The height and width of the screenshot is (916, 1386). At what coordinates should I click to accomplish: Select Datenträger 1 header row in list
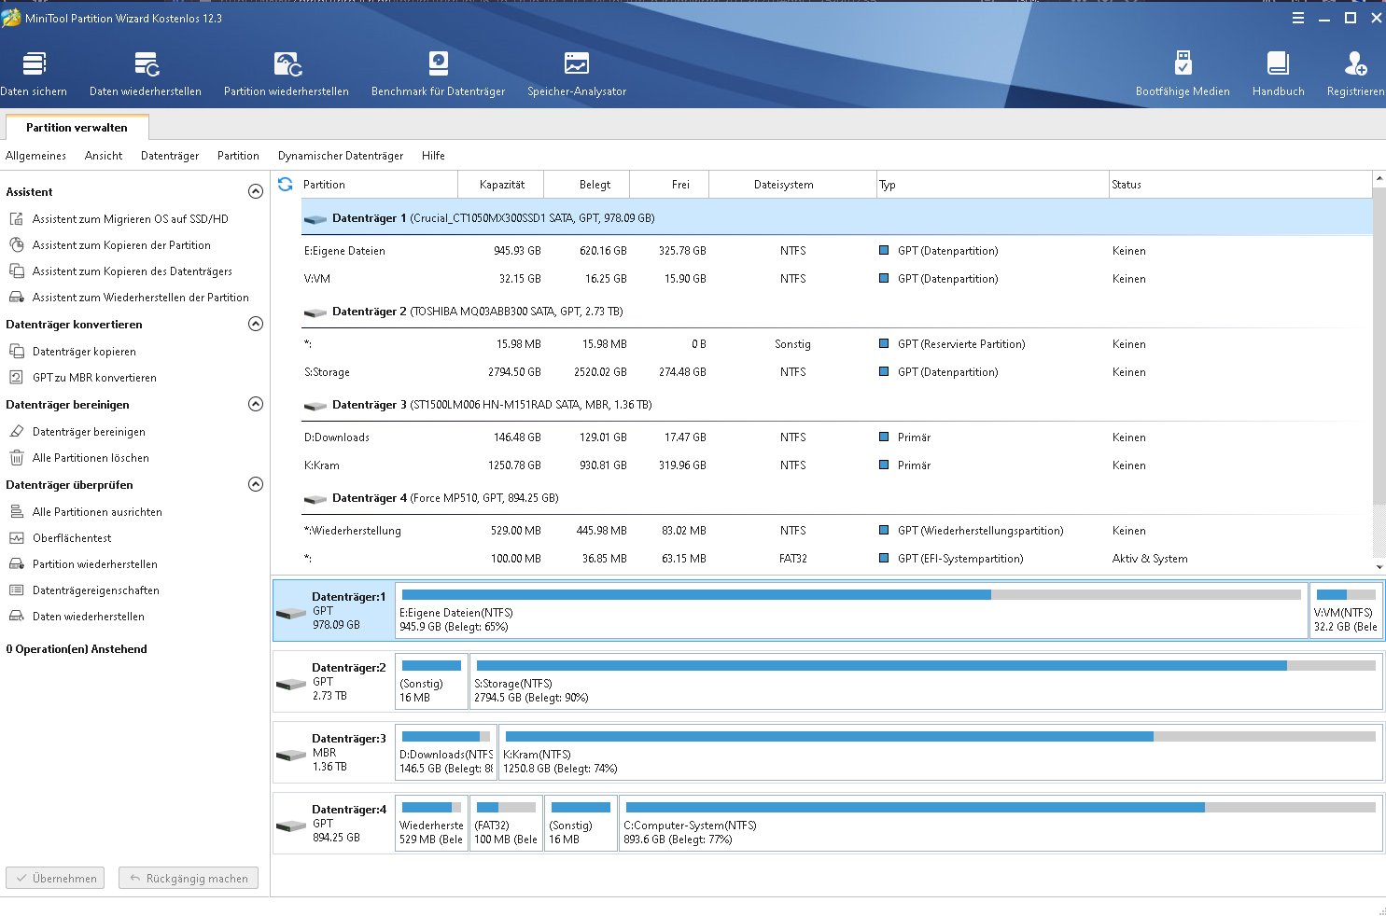point(837,218)
